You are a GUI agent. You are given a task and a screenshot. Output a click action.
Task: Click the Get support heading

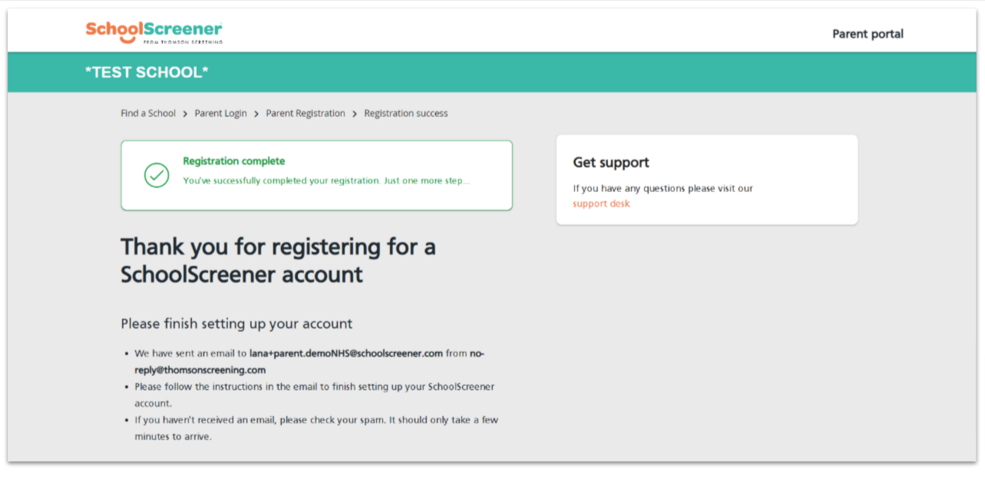611,162
